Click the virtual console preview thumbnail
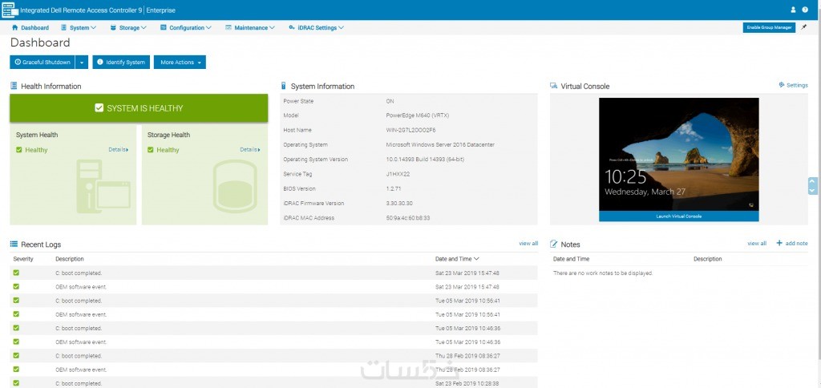Viewport: 821px width, 388px height. [x=678, y=155]
